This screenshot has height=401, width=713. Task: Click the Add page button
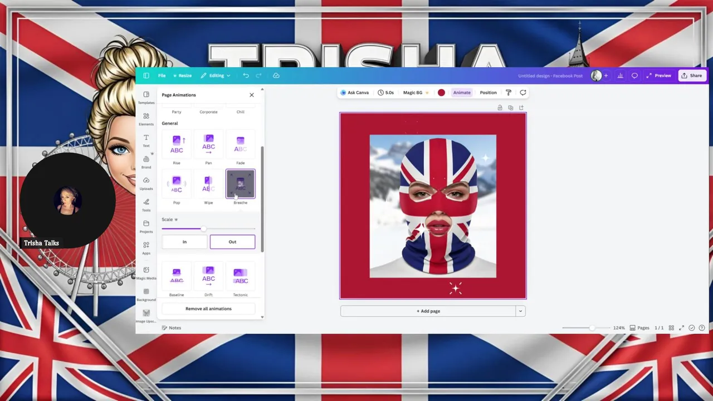pos(428,311)
